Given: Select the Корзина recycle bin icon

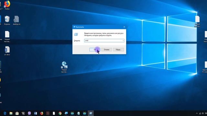Looking at the screenshot, I should pyautogui.click(x=7, y=20).
